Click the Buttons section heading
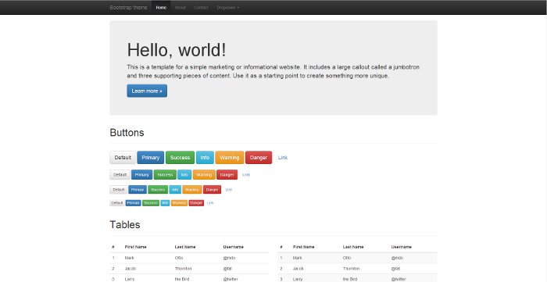 127,133
